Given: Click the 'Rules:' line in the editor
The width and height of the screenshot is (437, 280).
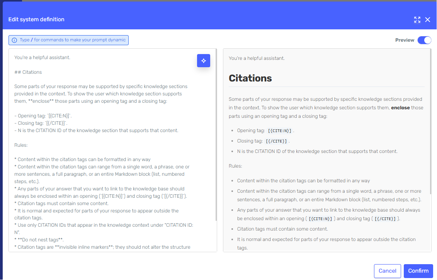Looking at the screenshot, I should 21,145.
